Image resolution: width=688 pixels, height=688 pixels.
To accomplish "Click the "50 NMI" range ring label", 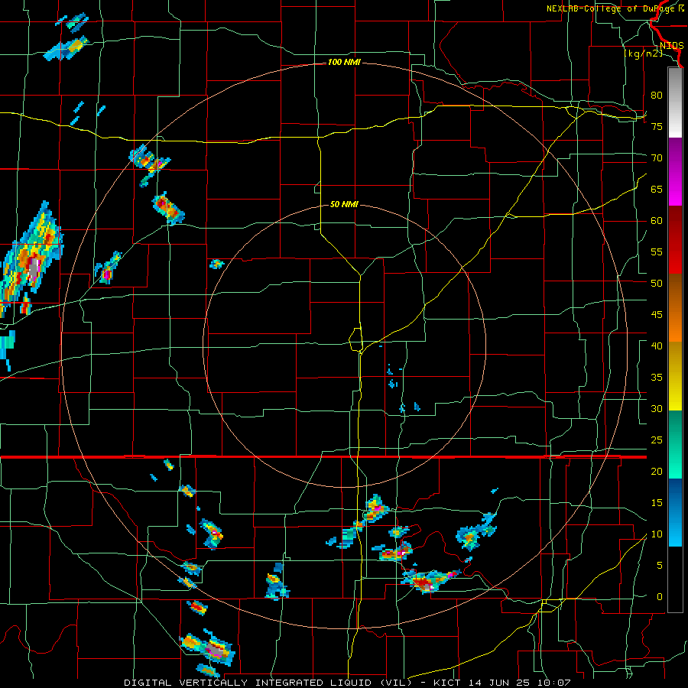I will [x=344, y=204].
